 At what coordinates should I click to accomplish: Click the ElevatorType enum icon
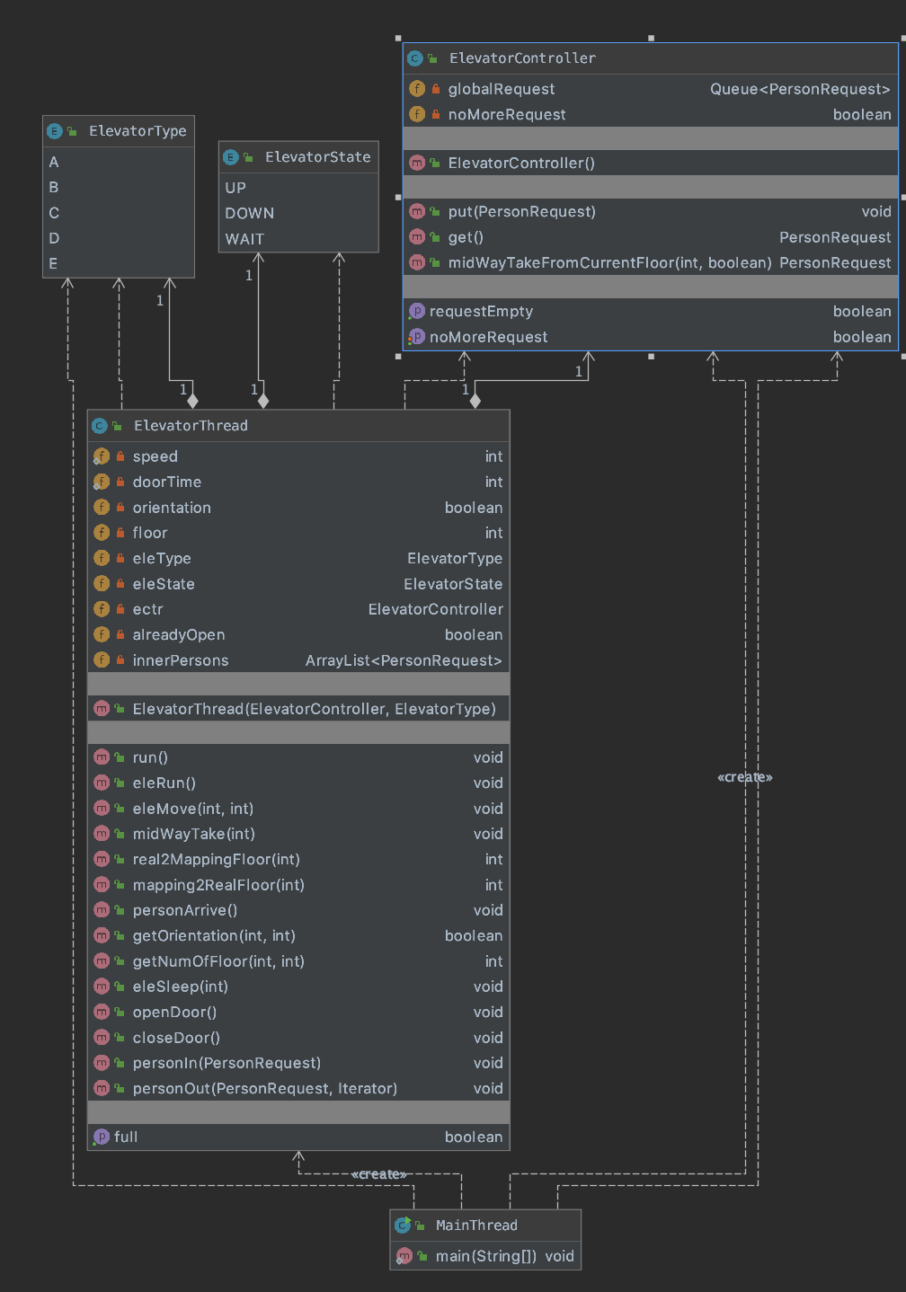pyautogui.click(x=54, y=131)
